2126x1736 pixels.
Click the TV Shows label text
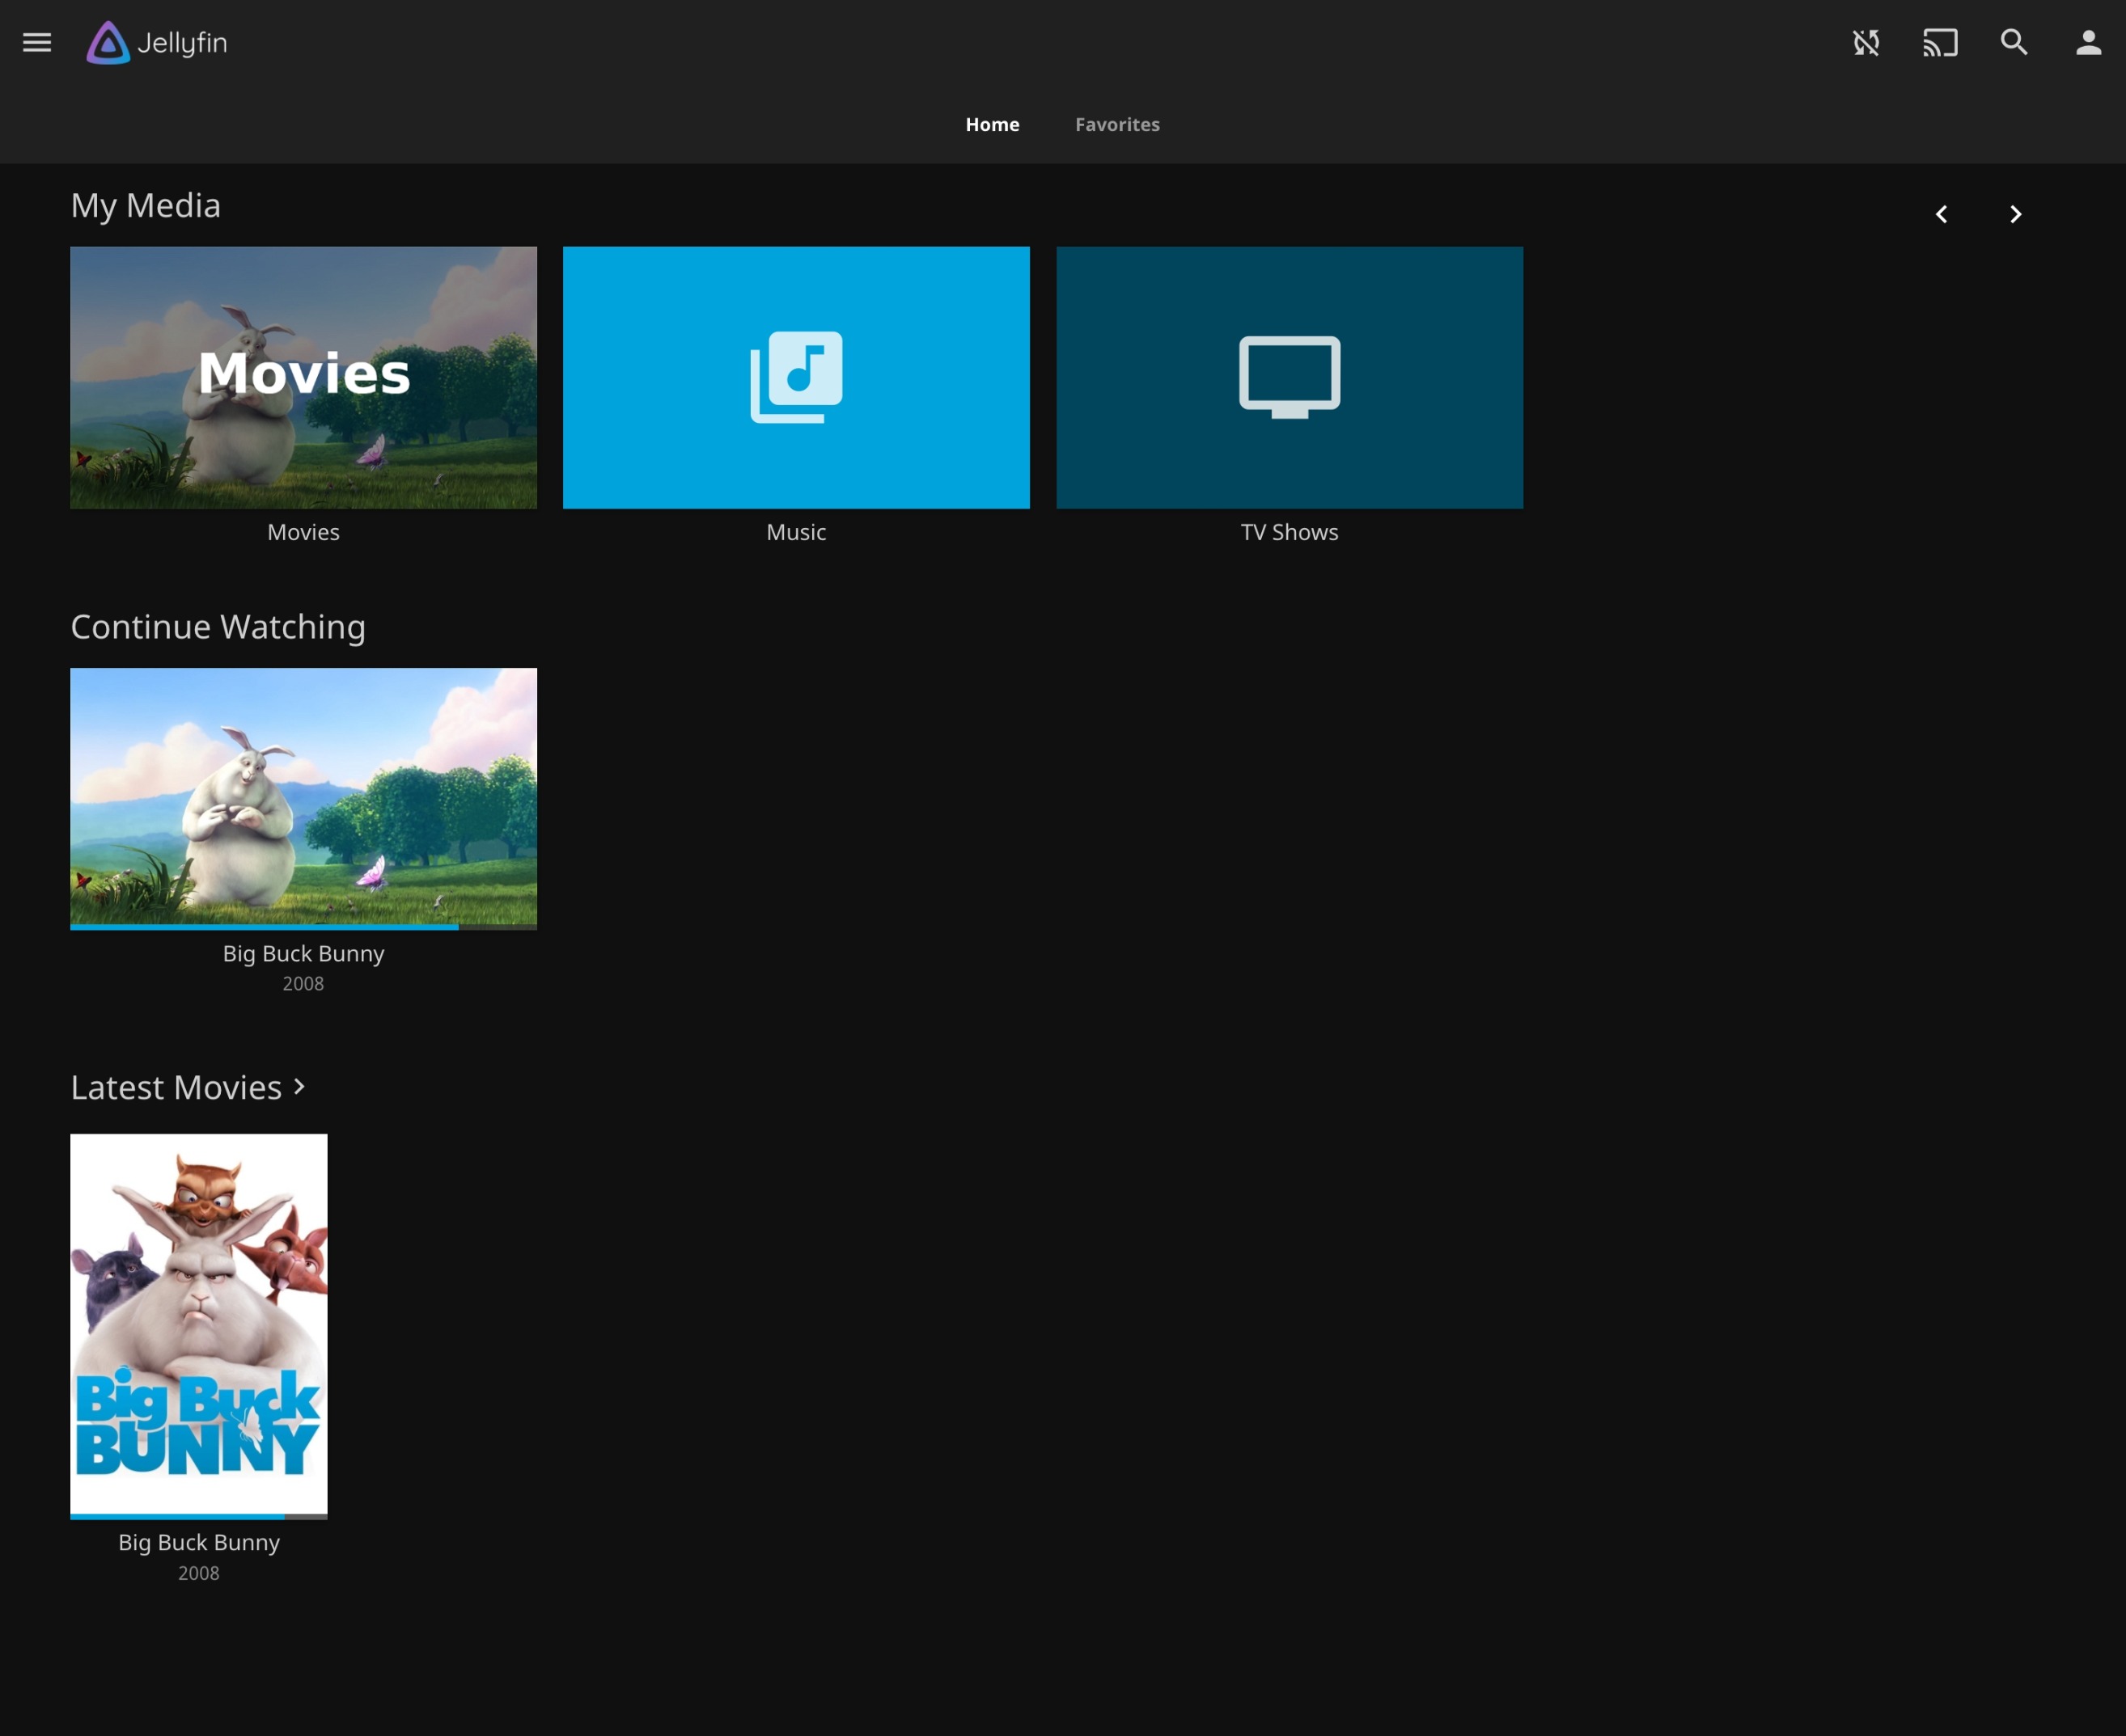(x=1289, y=532)
